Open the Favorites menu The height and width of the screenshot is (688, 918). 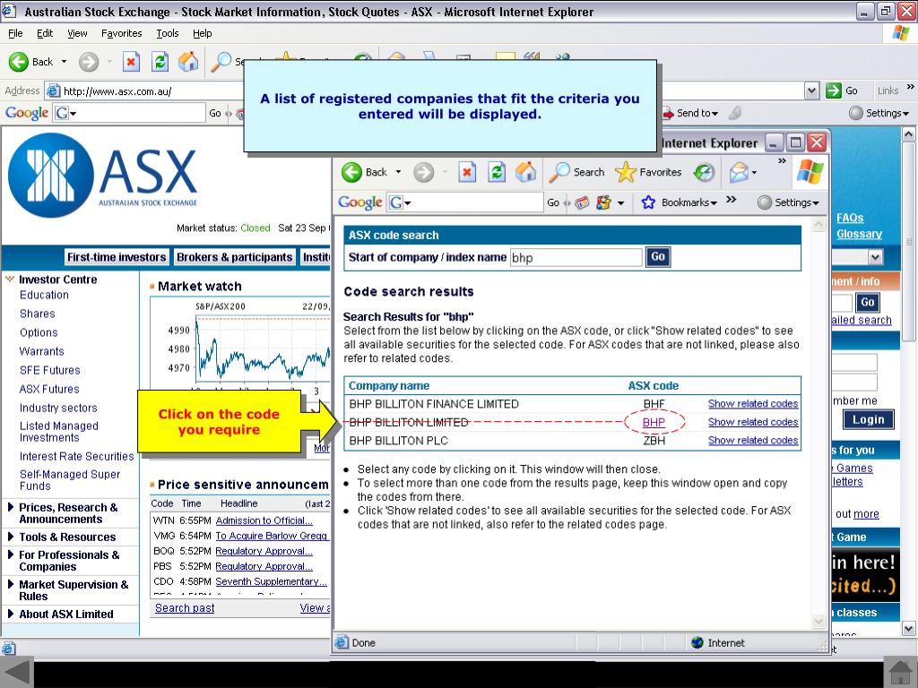tap(121, 33)
